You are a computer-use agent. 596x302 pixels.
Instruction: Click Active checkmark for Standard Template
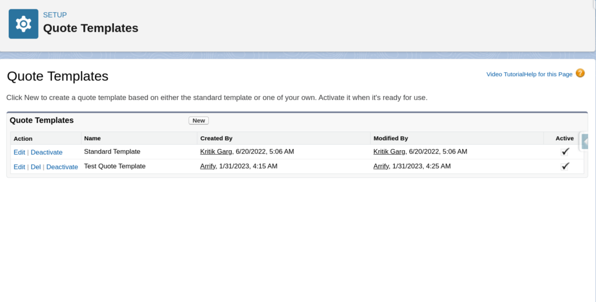565,152
